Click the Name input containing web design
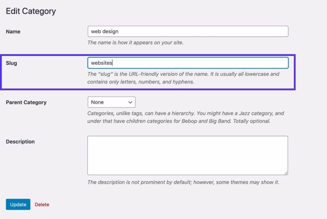327x219 pixels. click(x=188, y=31)
